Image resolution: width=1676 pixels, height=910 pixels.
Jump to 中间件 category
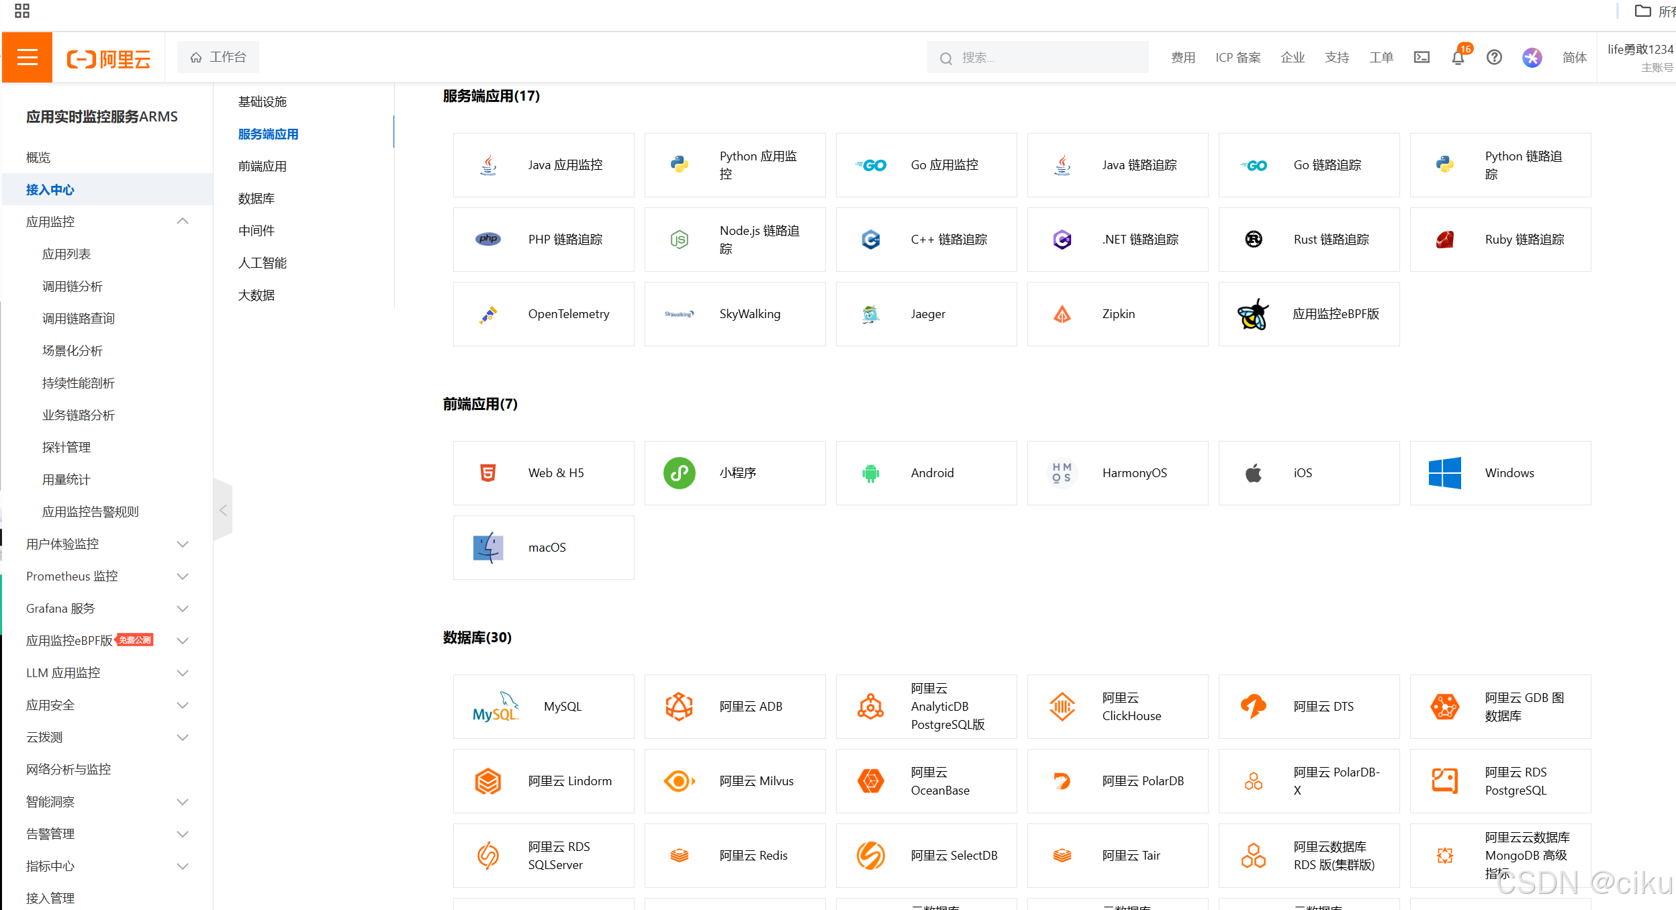click(x=257, y=231)
